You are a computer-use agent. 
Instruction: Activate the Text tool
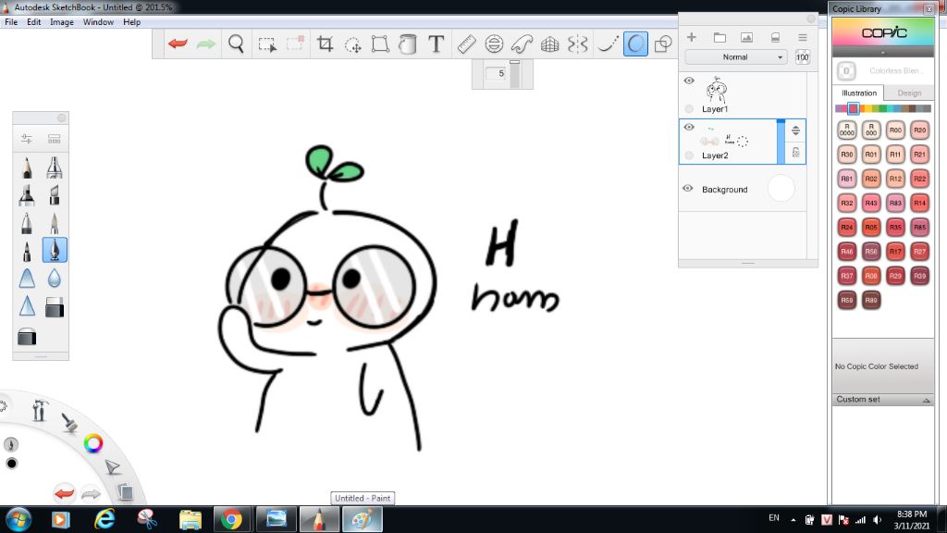tap(437, 43)
